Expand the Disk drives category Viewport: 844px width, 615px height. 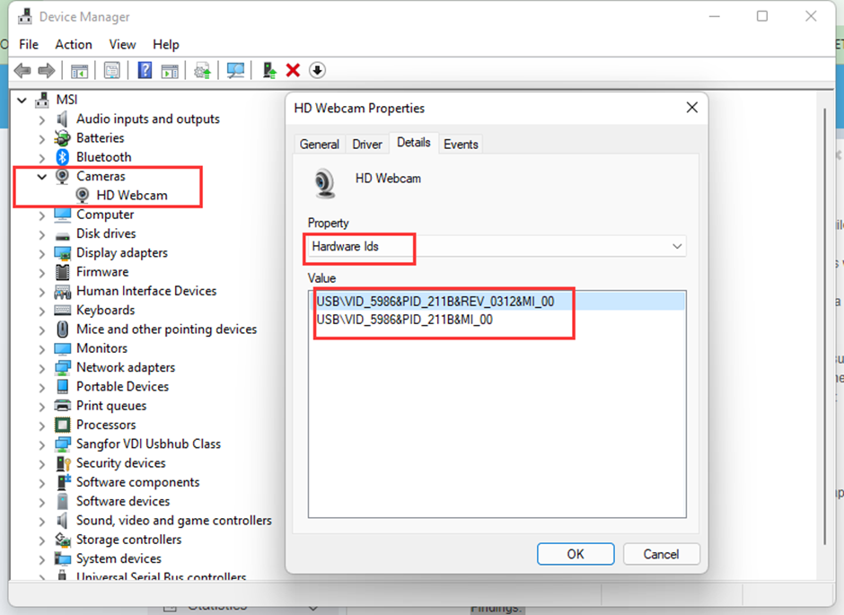tap(42, 234)
